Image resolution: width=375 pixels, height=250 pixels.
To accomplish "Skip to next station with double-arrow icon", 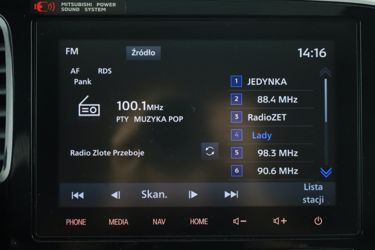I will (231, 194).
